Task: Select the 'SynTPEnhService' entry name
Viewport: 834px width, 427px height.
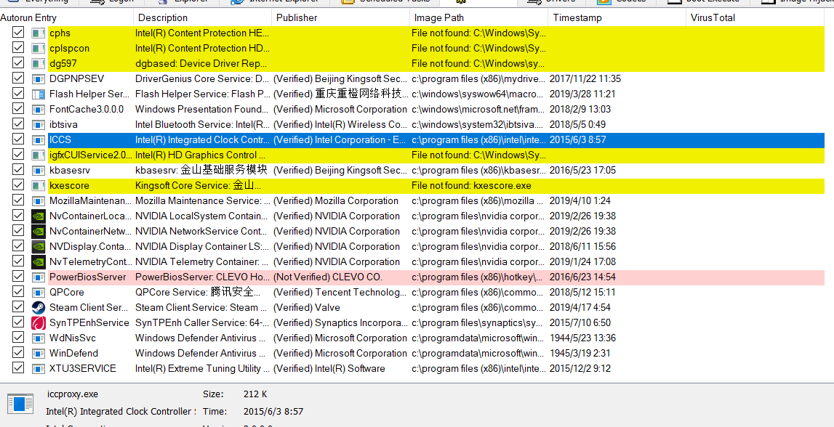Action: tap(89, 323)
